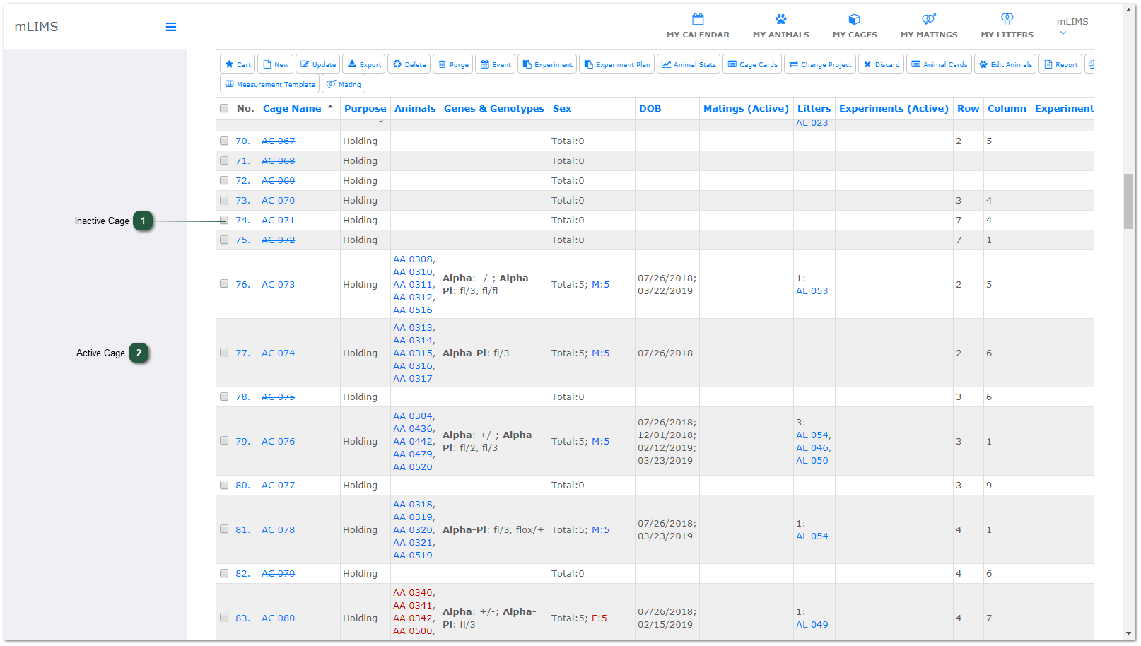
Task: Open My Litters page
Action: (x=1007, y=26)
